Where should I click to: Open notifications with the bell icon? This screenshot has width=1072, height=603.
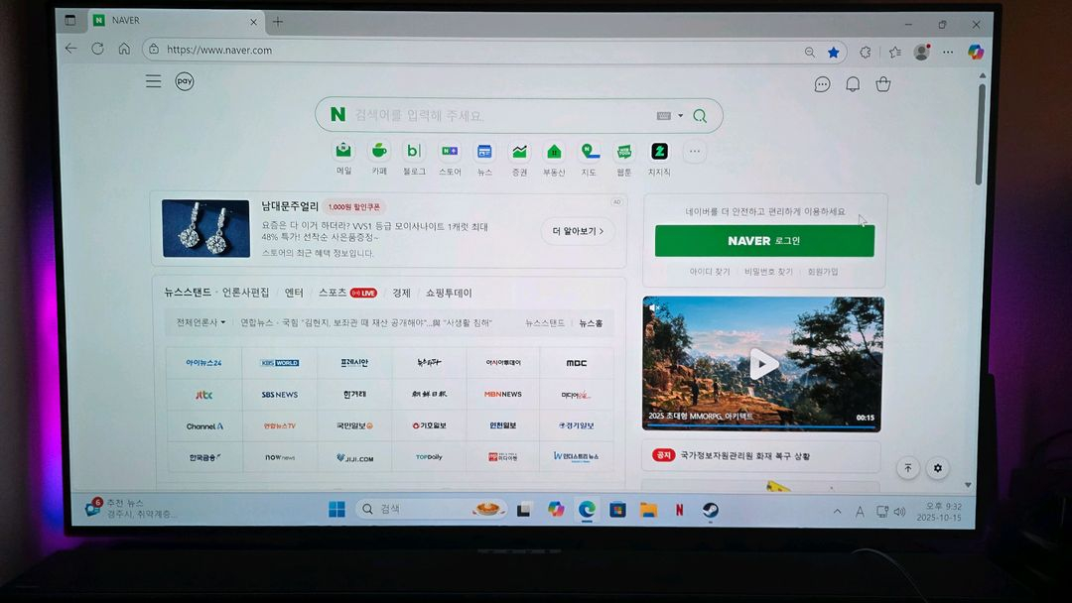click(x=852, y=84)
